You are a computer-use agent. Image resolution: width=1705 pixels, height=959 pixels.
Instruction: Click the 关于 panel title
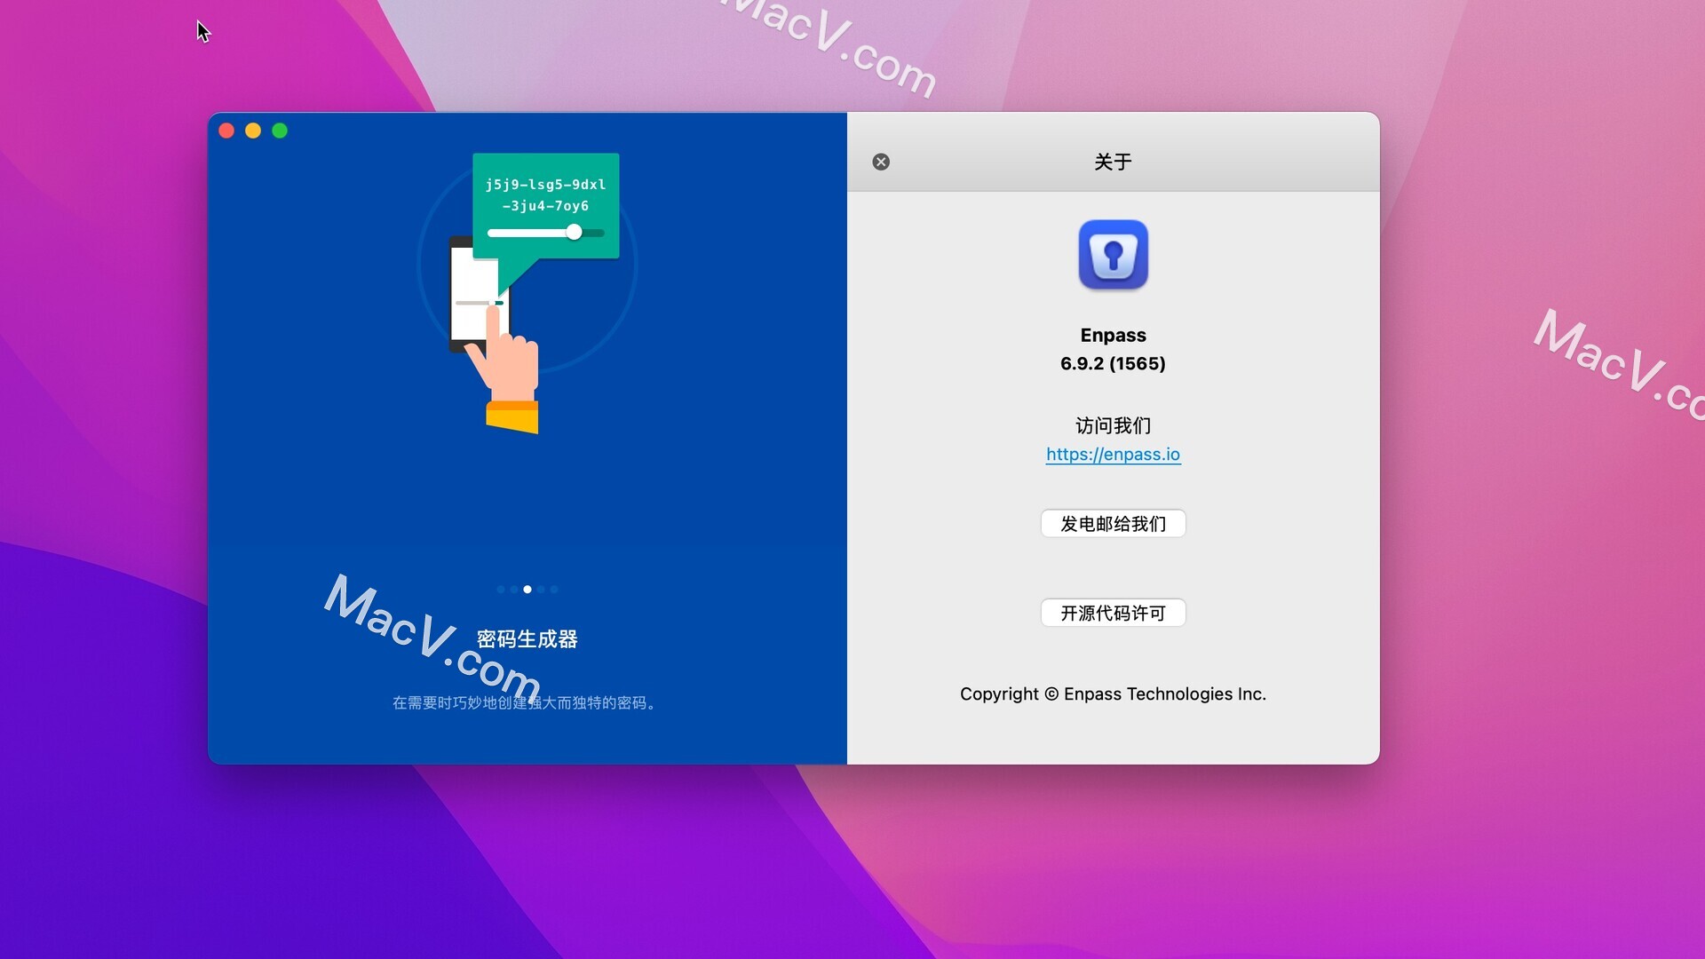1113,162
